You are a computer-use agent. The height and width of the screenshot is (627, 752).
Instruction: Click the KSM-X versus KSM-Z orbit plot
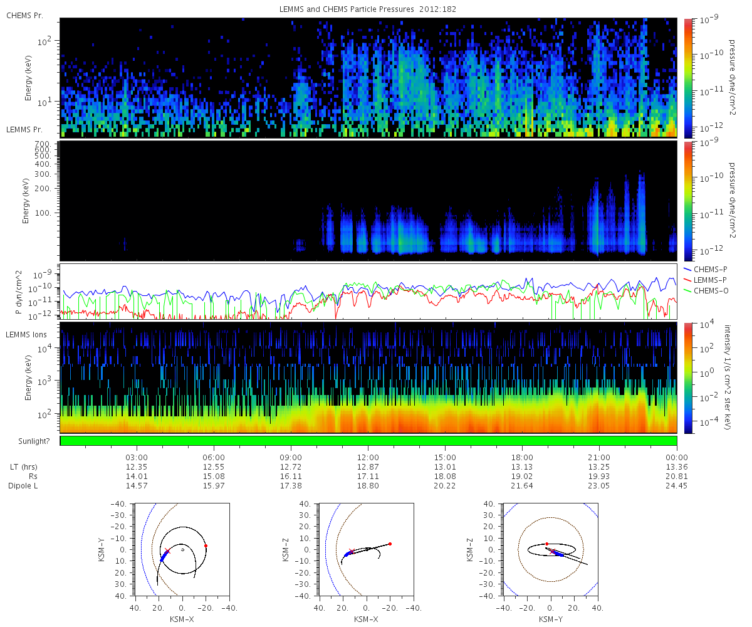tap(367, 549)
